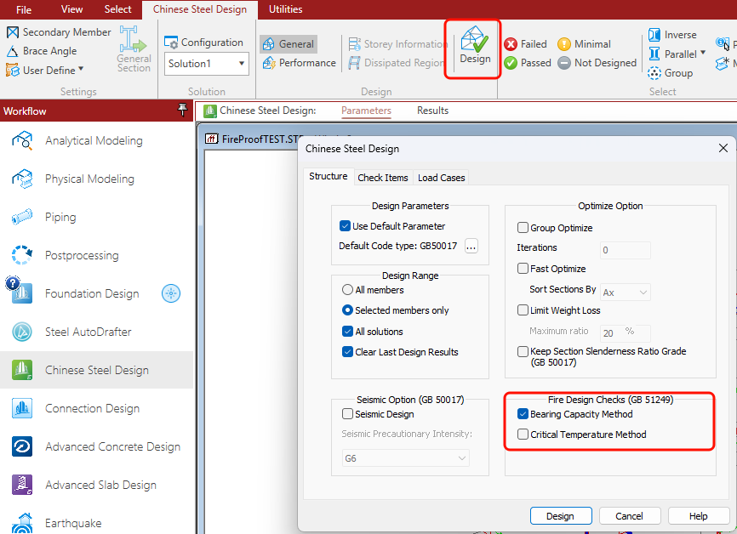Enable the Group Optimize checkbox

click(x=523, y=228)
